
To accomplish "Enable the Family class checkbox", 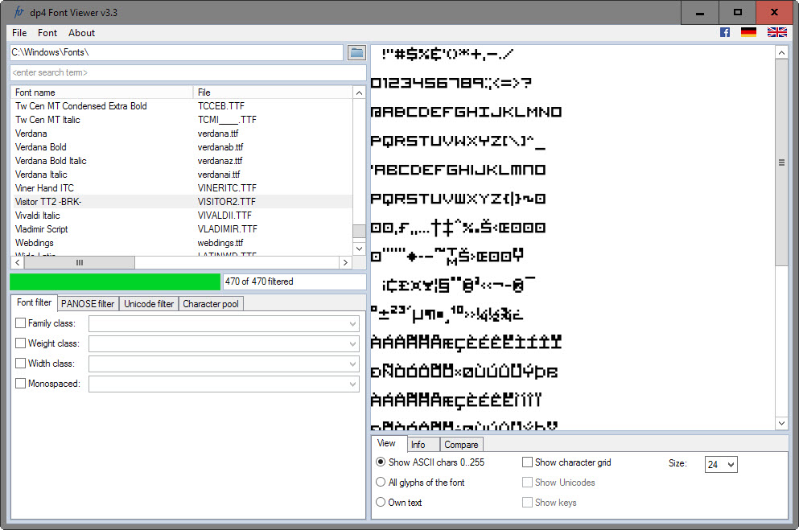I will (x=20, y=323).
